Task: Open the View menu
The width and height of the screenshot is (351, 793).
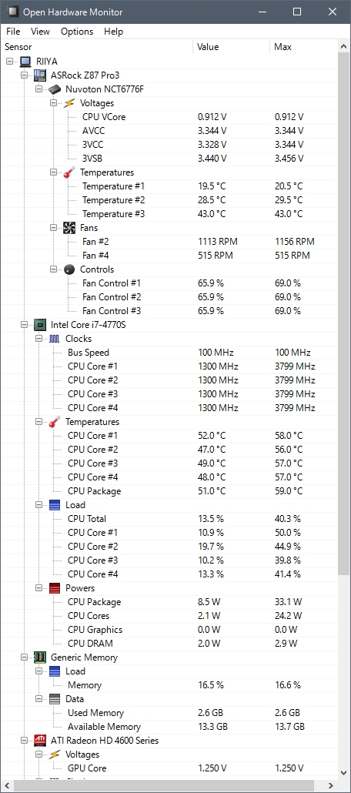Action: click(x=40, y=32)
